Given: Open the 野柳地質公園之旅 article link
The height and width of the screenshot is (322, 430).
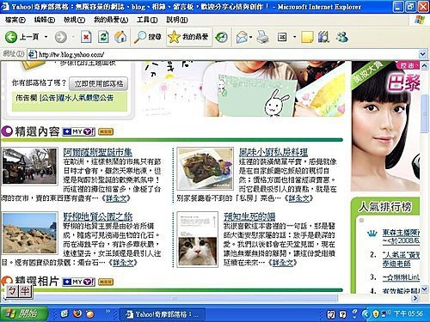Looking at the screenshot, I should coord(98,216).
